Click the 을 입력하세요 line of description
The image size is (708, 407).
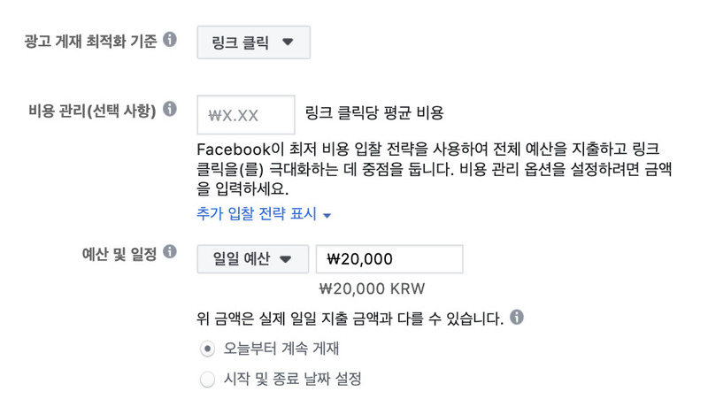242,188
